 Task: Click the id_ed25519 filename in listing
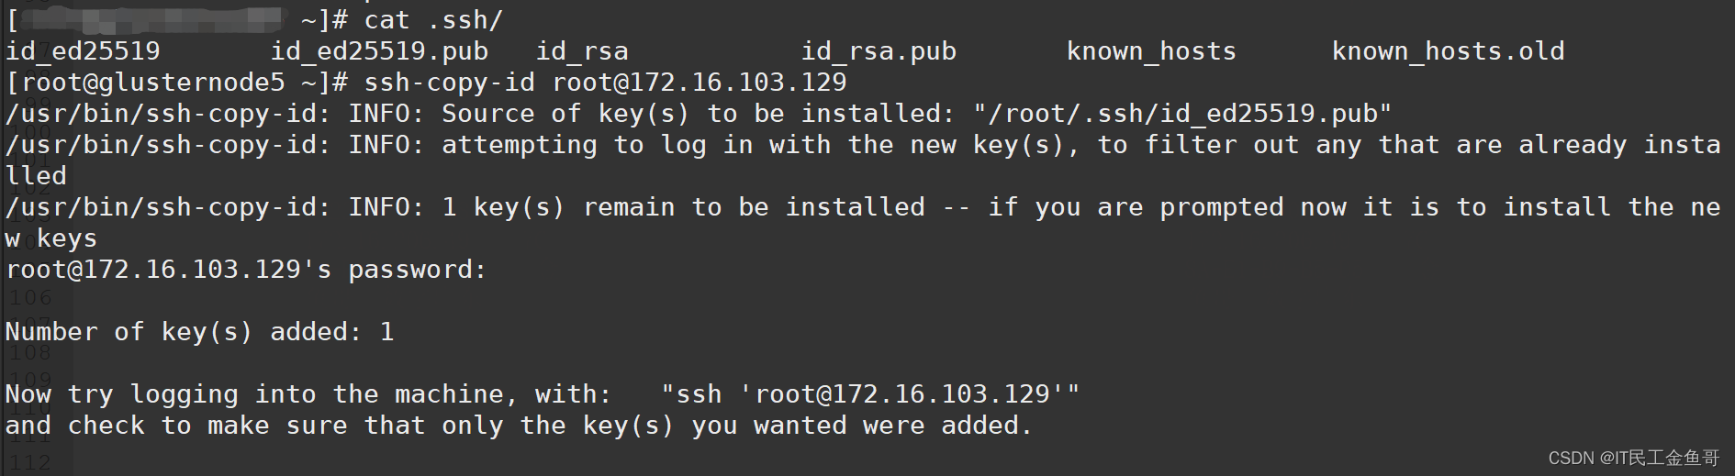tap(83, 51)
